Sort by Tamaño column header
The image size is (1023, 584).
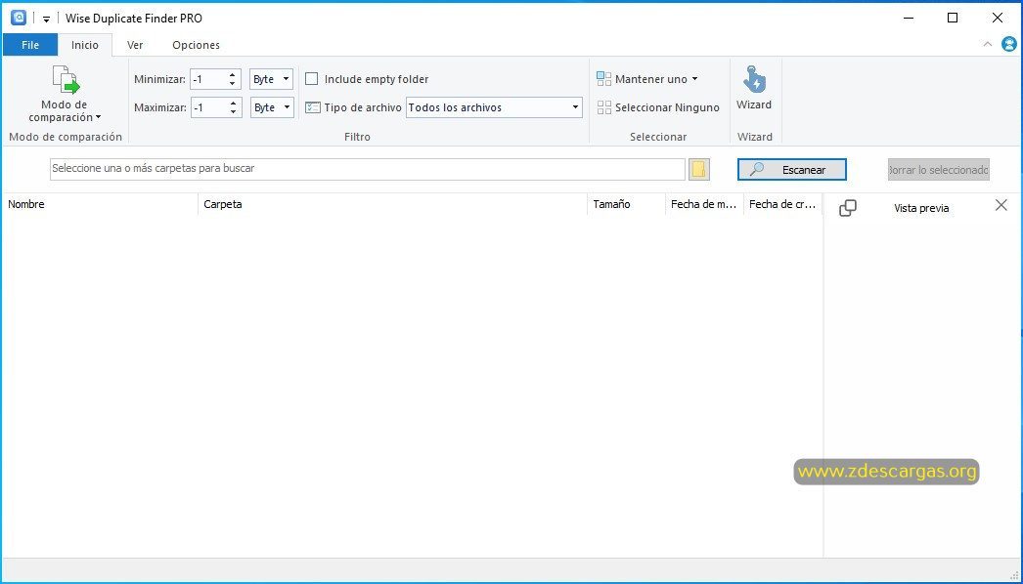point(626,204)
